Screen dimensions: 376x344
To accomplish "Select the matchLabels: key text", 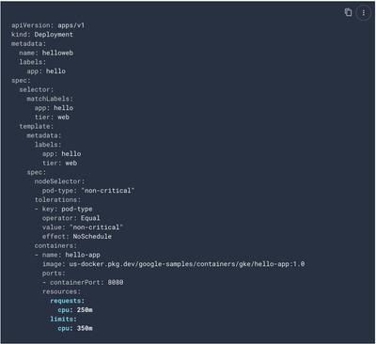I will (x=50, y=99).
